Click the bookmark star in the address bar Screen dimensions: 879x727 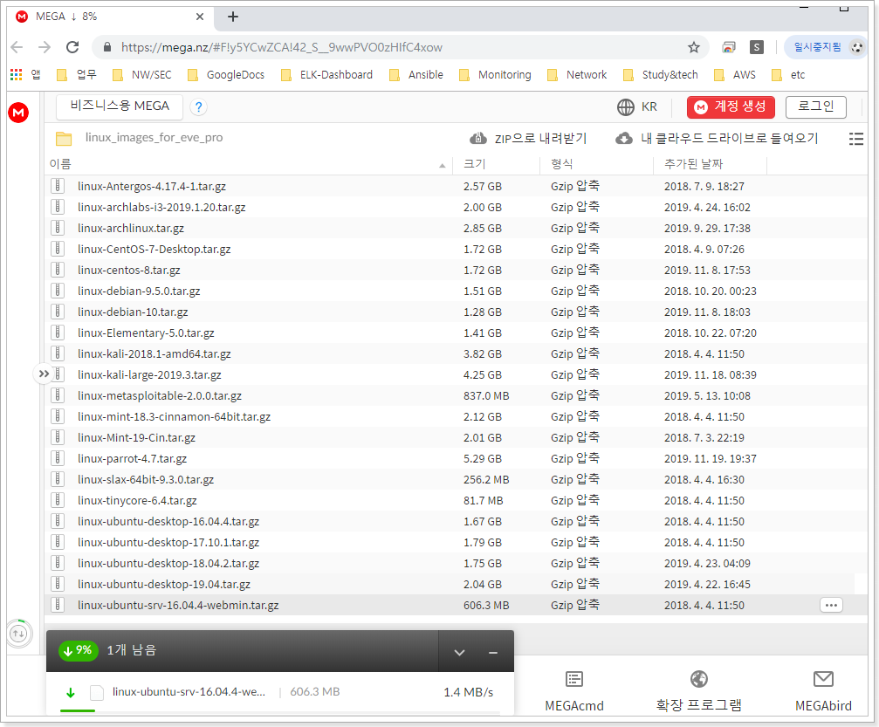(693, 48)
